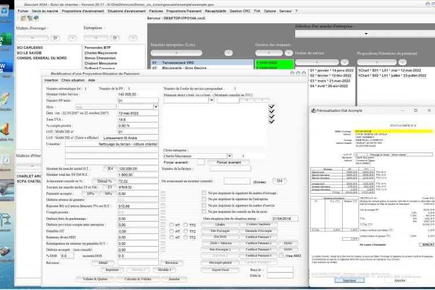The height and width of the screenshot is (290, 435).
Task: Click the Modèle 3 button
Action: [x=165, y=270]
